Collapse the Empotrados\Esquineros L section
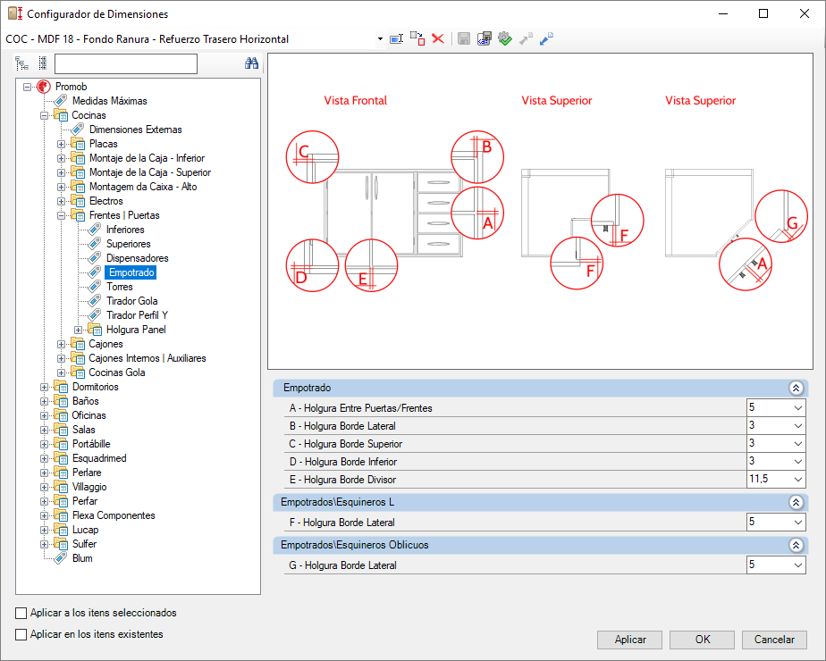Image resolution: width=826 pixels, height=661 pixels. [796, 502]
